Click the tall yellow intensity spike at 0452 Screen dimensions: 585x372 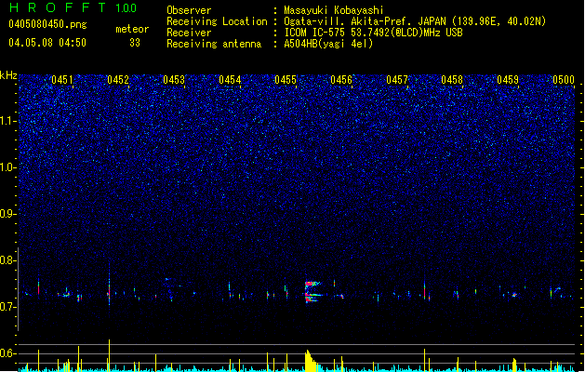click(x=110, y=355)
